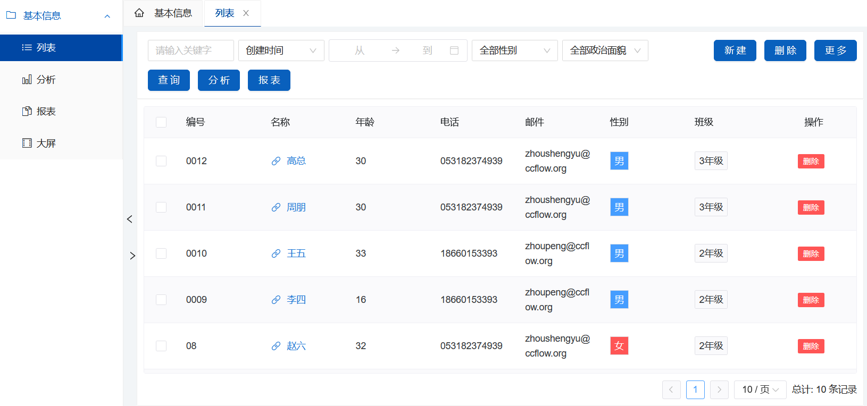Click 男 gender tag in row 0010
Screen dimensions: 867x406
619,253
